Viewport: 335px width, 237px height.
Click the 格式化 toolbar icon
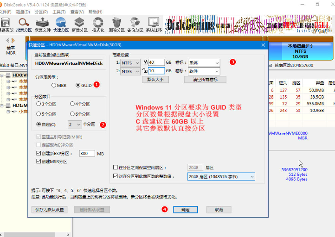tap(98, 24)
